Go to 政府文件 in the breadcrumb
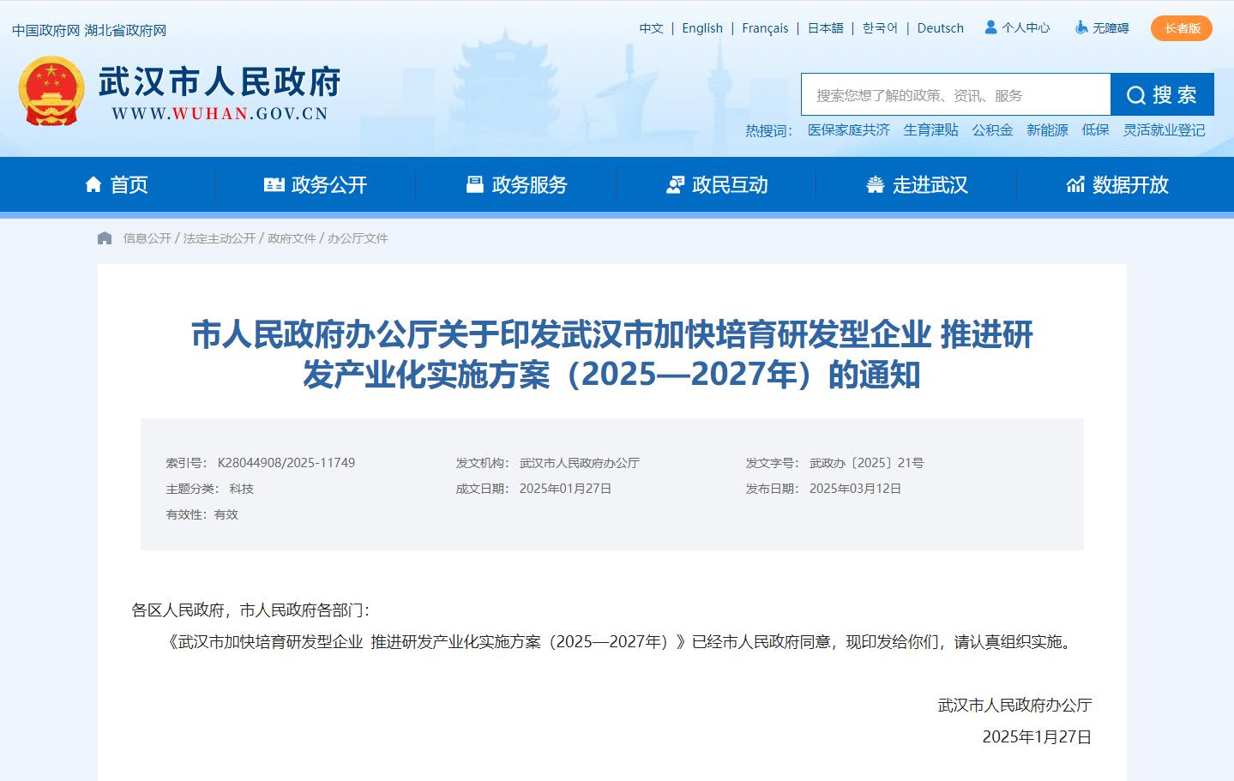This screenshot has width=1234, height=781. (x=292, y=238)
